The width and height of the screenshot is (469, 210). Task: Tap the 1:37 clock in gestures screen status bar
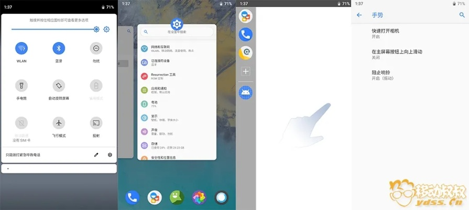[359, 4]
